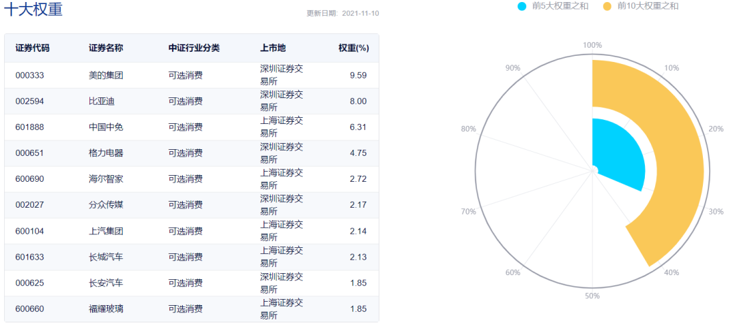Click 1.85 weight in the 福耀玻璃 row
Screen dimensions: 737x331
(x=358, y=309)
